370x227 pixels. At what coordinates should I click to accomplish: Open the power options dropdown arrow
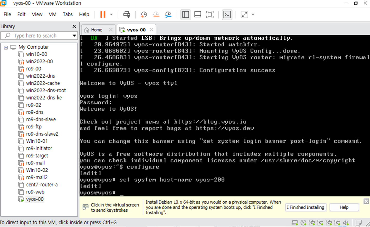coord(111,15)
